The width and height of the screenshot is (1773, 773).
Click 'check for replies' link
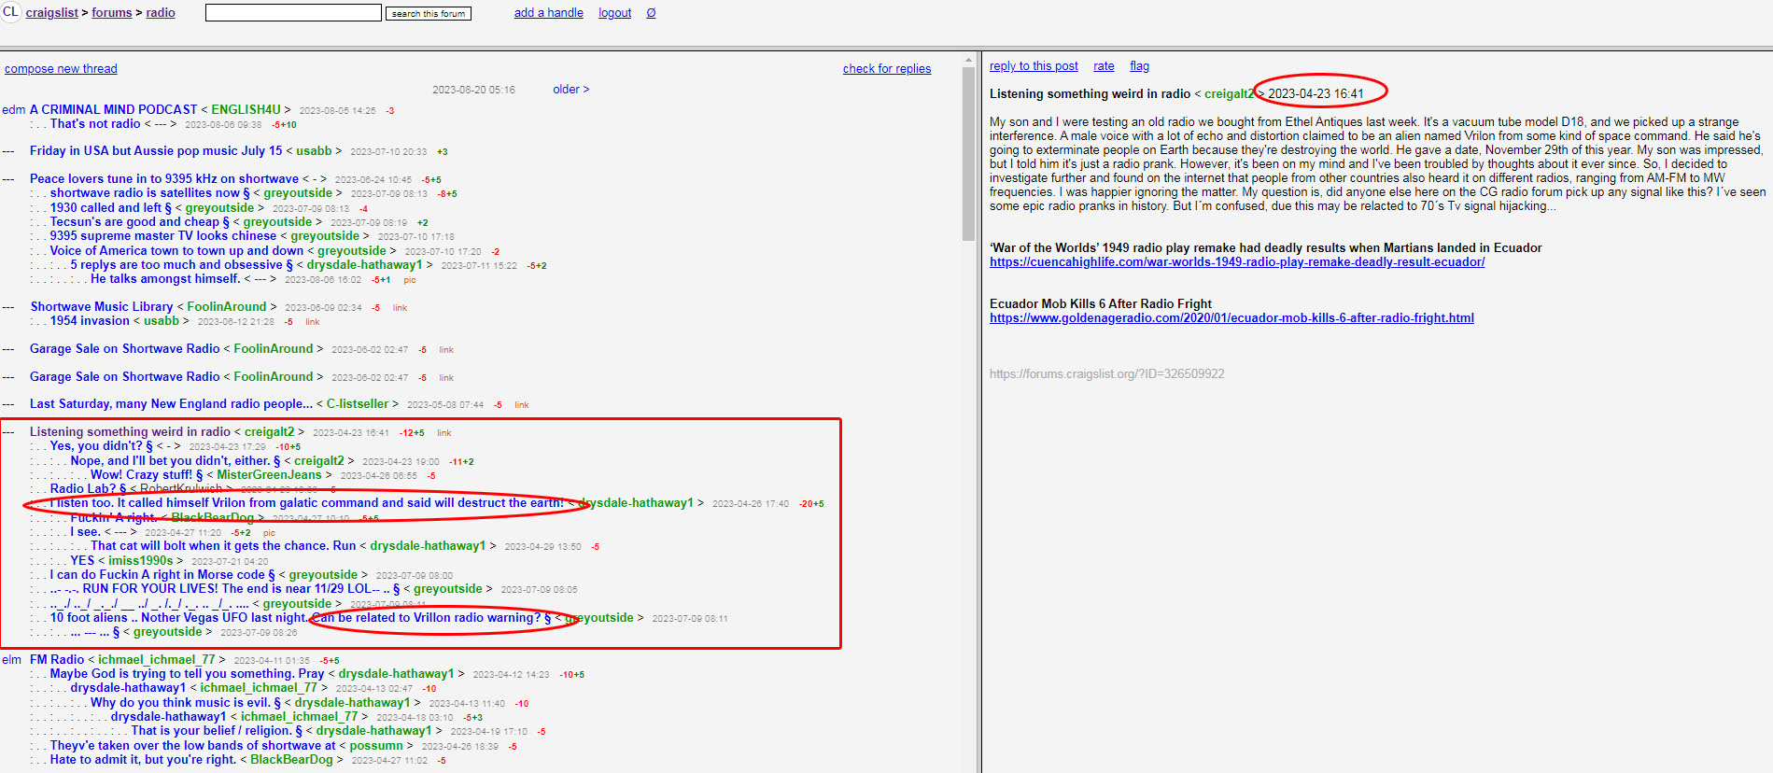coord(887,69)
